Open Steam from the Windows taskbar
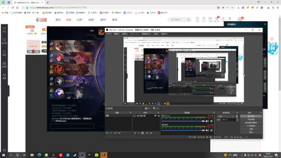Image resolution: width=281 pixels, height=158 pixels. point(75,155)
